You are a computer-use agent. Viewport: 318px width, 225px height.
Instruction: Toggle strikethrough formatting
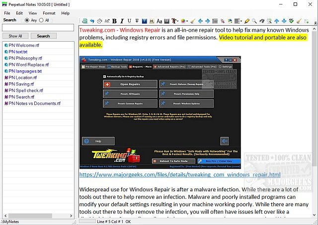137,21
